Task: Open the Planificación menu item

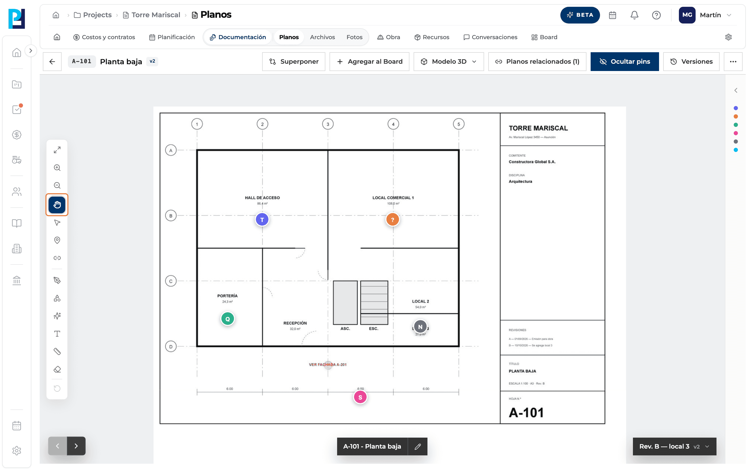Action: click(x=172, y=37)
